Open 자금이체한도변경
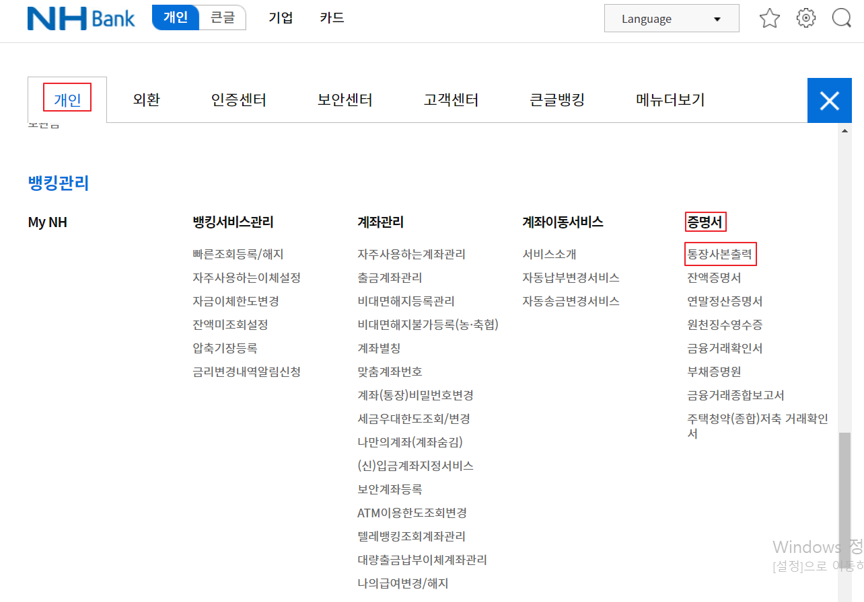The height and width of the screenshot is (602, 864). [x=236, y=301]
